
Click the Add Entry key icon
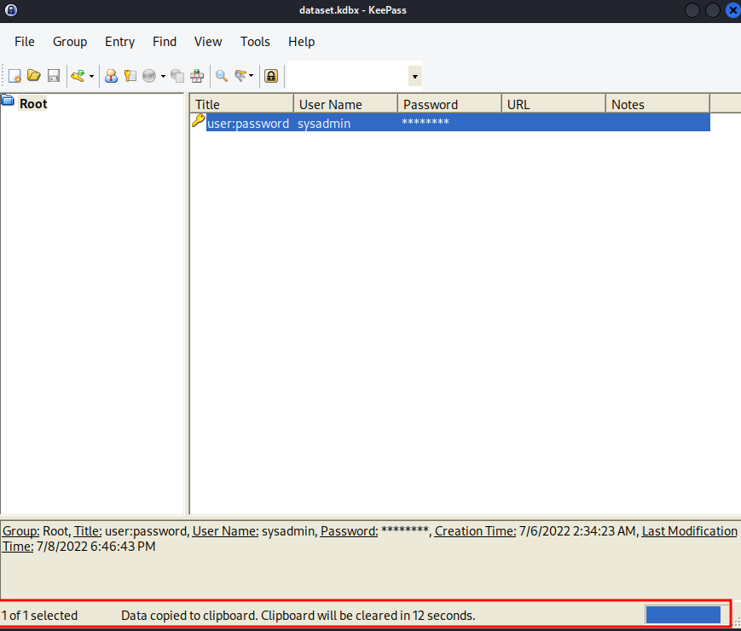[78, 76]
